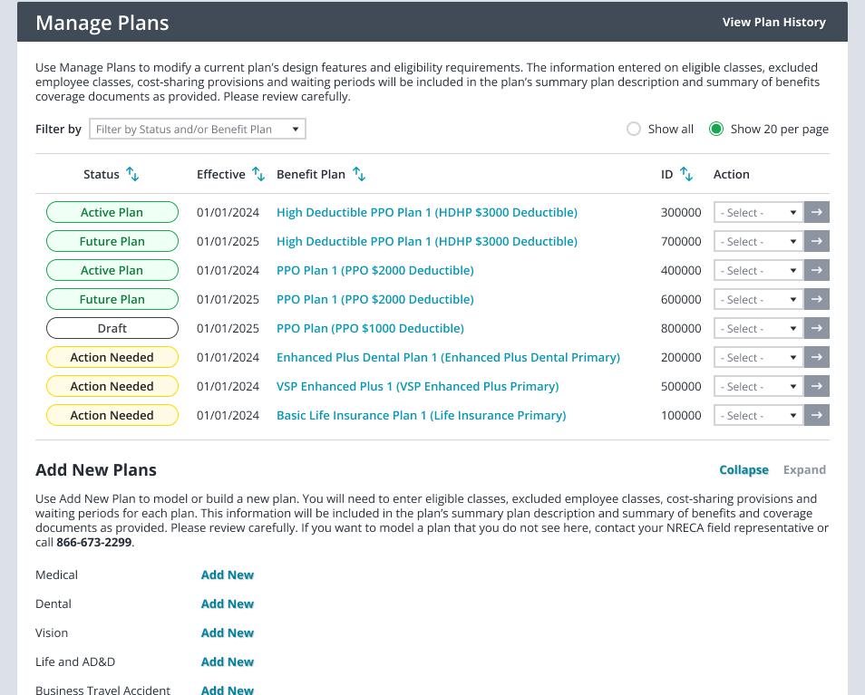Add New Vision plan

(x=228, y=632)
